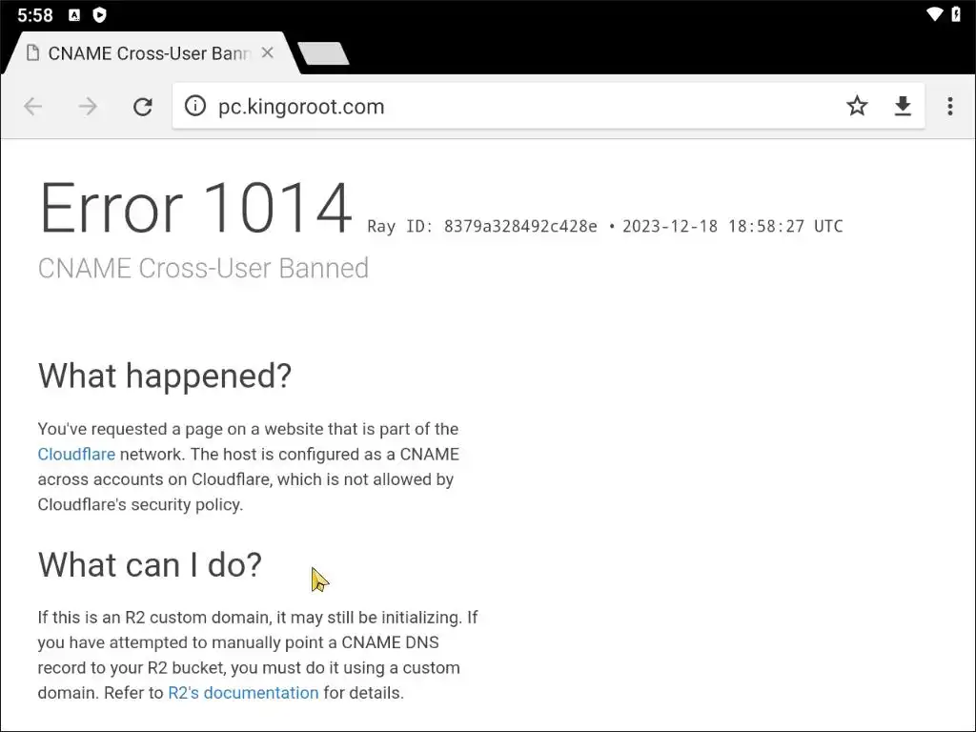Go forward with the forward arrow
Screen dimensions: 976x732
88,107
